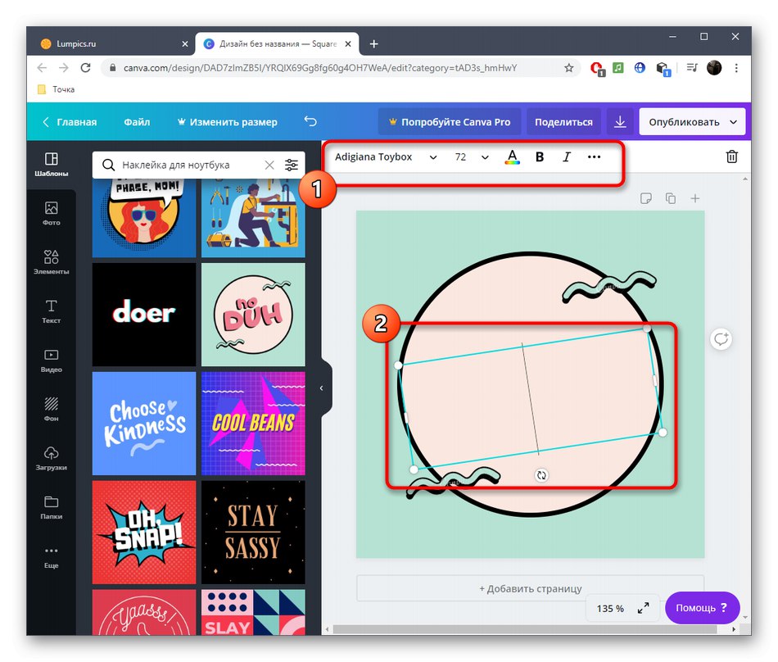Select the doer template thumbnail

pyautogui.click(x=144, y=315)
